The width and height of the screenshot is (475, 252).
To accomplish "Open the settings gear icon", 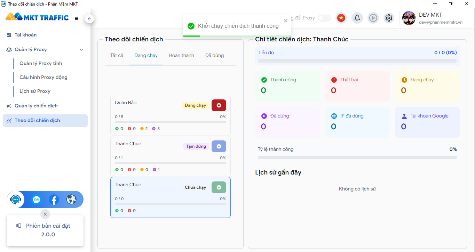I will (389, 18).
